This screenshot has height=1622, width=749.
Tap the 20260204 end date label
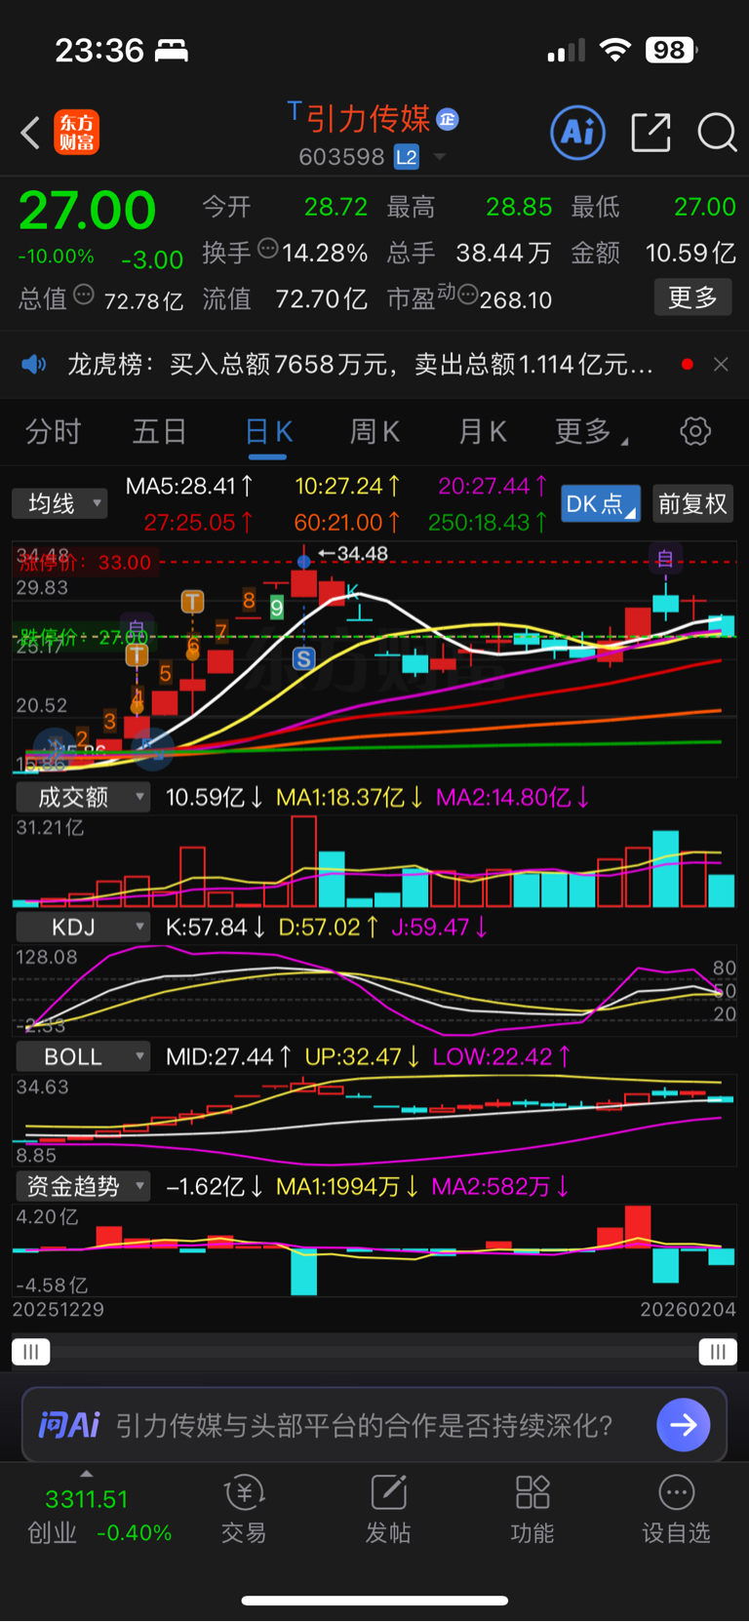click(689, 1309)
